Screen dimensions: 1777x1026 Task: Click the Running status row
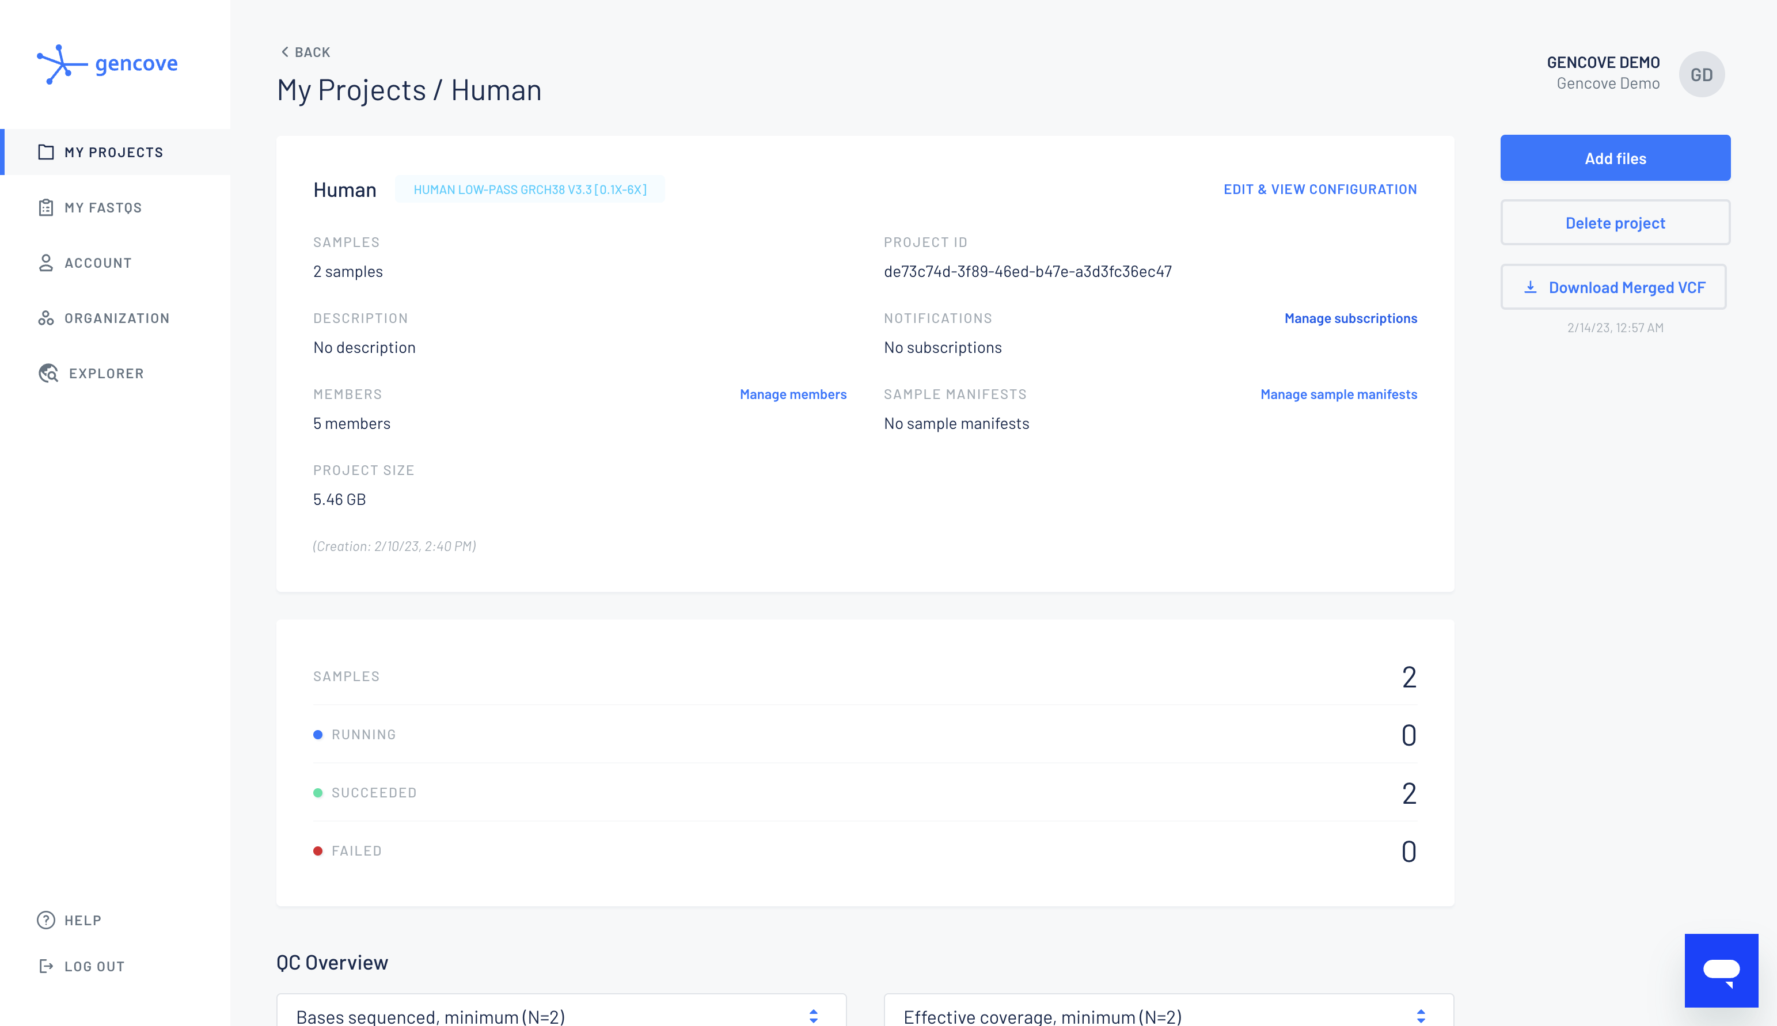865,735
